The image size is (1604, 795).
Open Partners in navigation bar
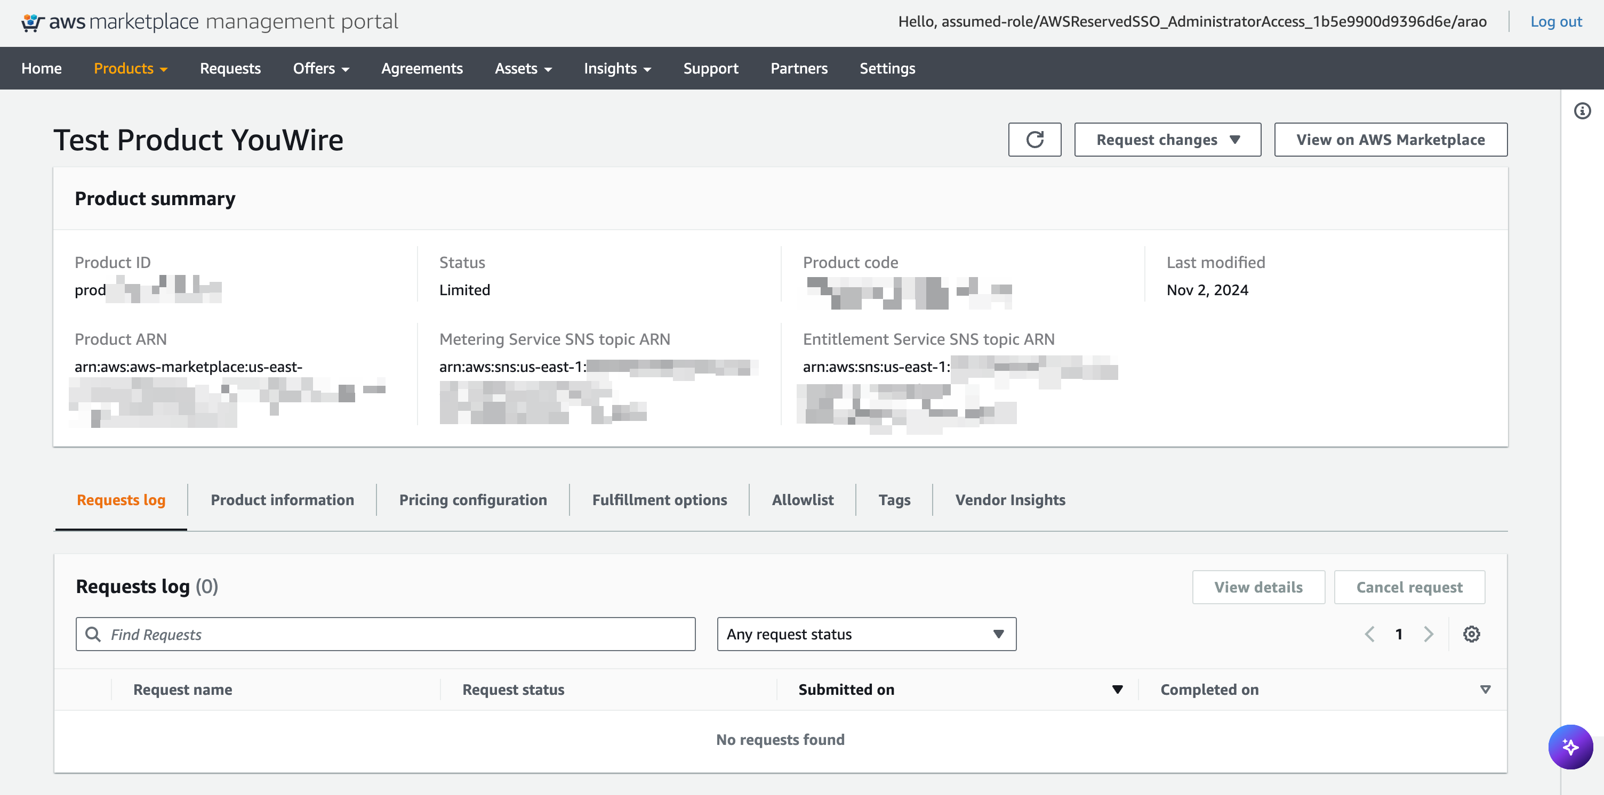pyautogui.click(x=799, y=68)
